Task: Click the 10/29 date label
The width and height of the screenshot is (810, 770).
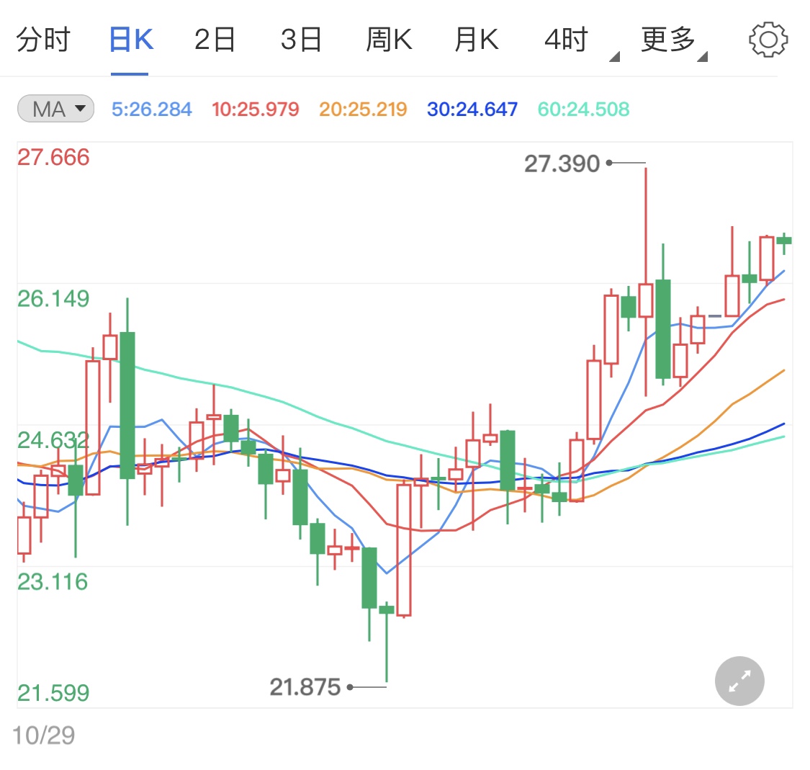Action: (43, 733)
